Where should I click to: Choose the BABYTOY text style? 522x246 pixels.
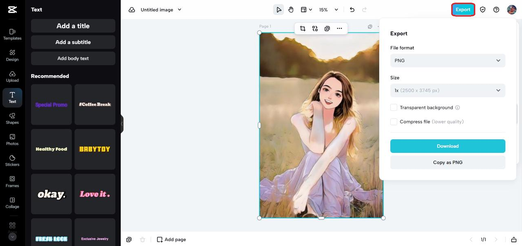point(95,149)
